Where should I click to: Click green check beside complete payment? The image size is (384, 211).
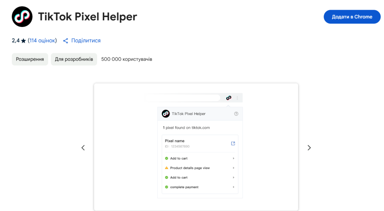coord(166,187)
